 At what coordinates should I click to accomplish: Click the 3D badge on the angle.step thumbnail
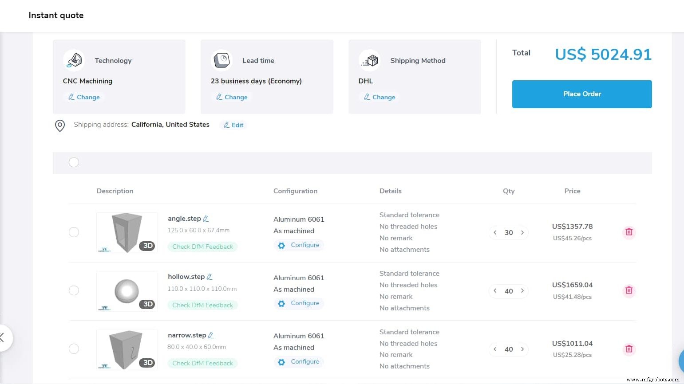(147, 246)
